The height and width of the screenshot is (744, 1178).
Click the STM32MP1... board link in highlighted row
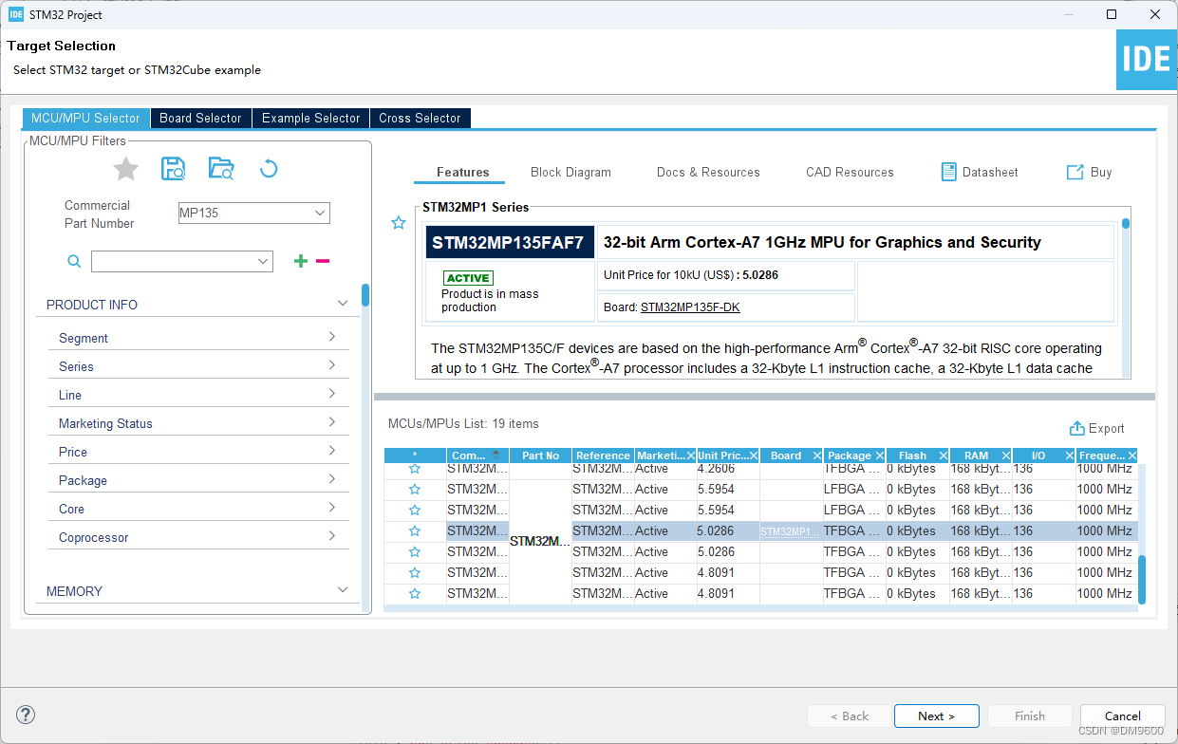pos(789,531)
